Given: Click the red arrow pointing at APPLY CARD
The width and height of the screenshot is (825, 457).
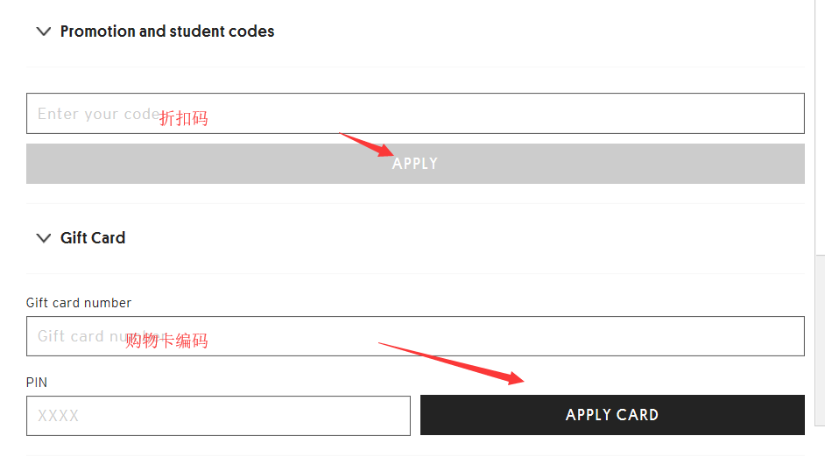Looking at the screenshot, I should click(453, 362).
